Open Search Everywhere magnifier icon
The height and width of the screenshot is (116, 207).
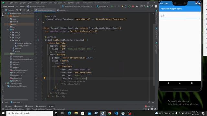click(152, 6)
